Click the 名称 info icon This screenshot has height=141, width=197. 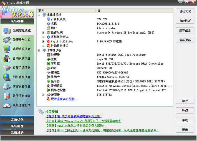pyautogui.click(x=49, y=24)
